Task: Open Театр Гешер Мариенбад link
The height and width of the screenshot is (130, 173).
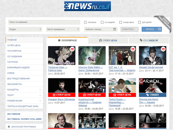Action: (117, 102)
